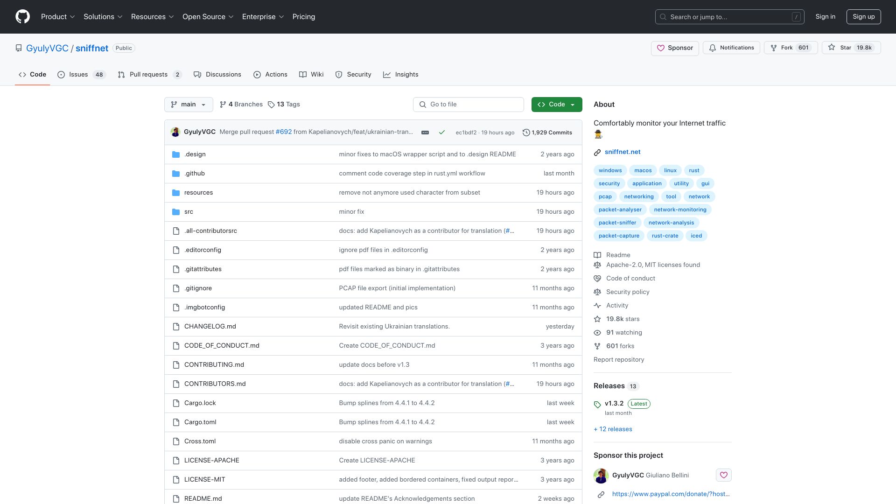The width and height of the screenshot is (896, 504).
Task: Open the .design folder icon
Action: coord(176,154)
